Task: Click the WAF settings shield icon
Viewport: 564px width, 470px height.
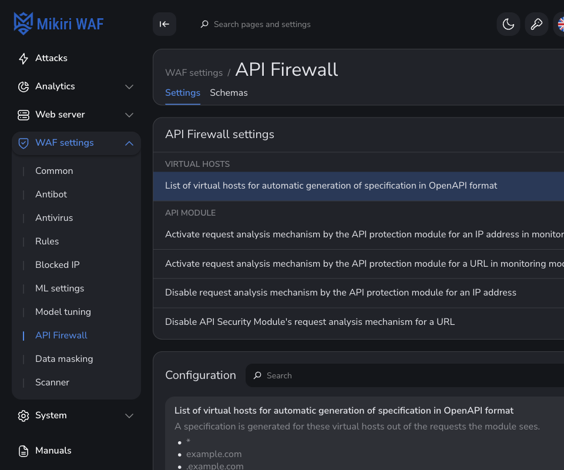Action: [23, 143]
